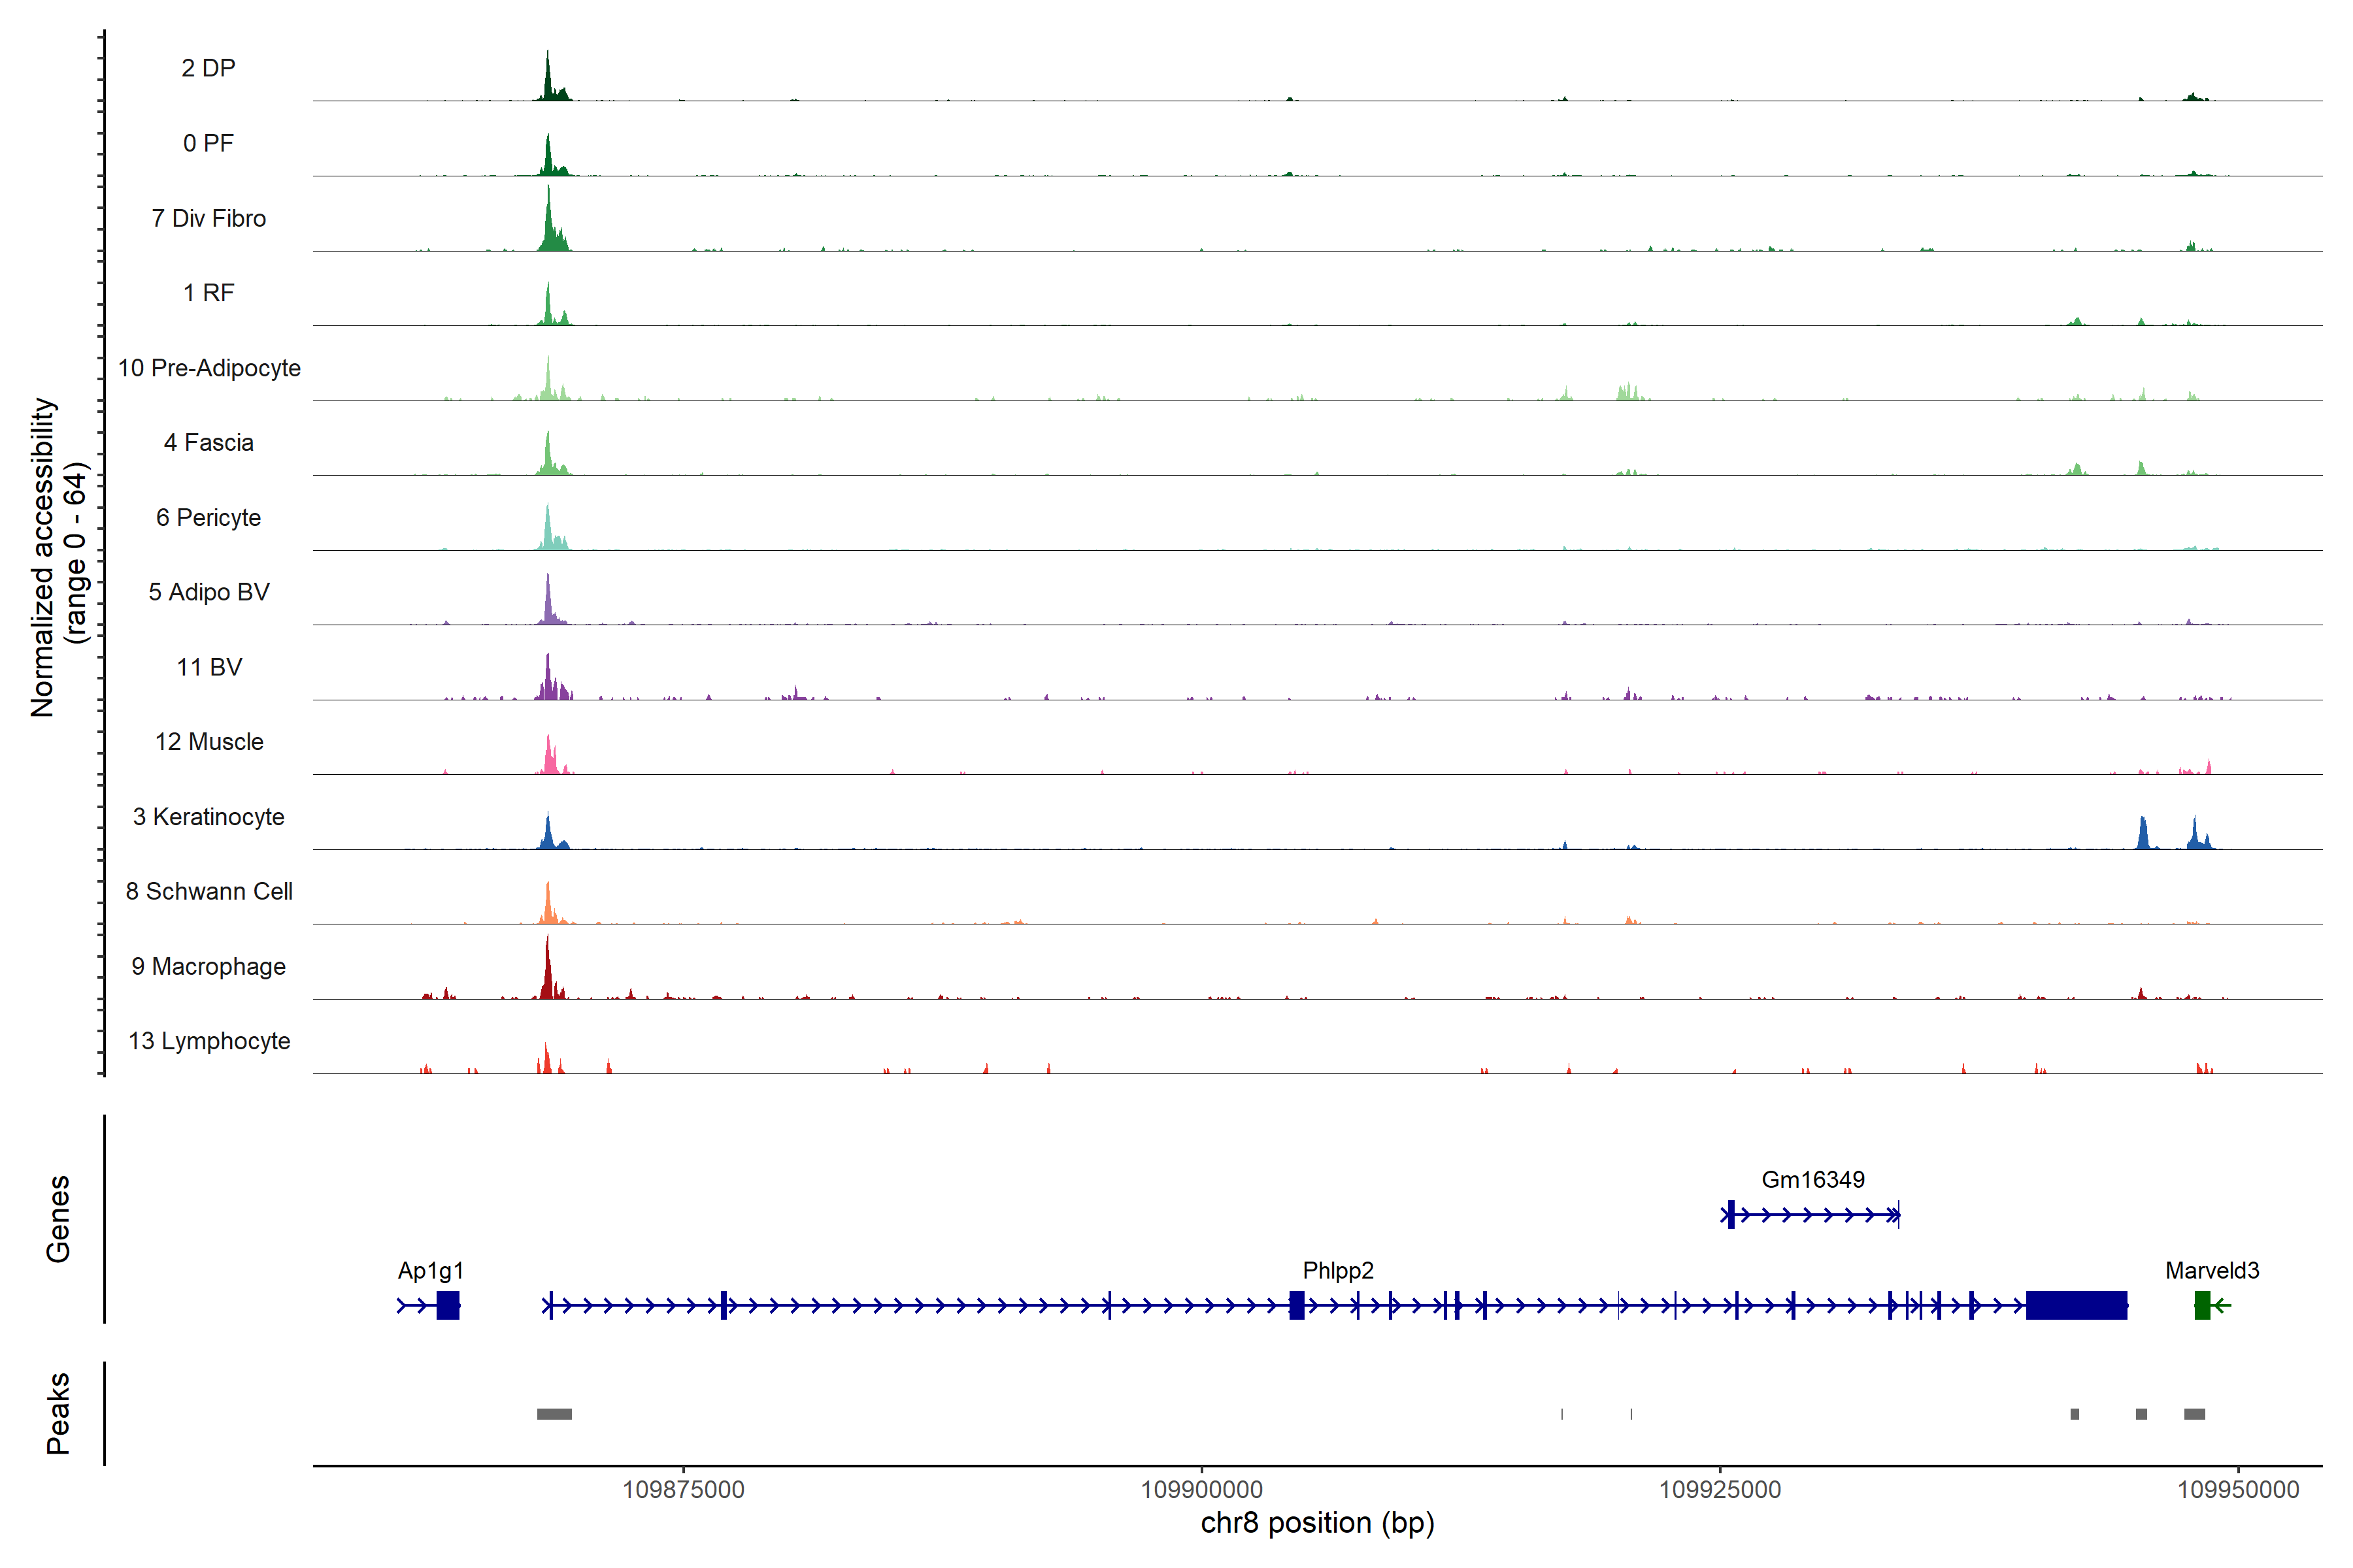Click the 109900000 axis tick label

click(1201, 1489)
